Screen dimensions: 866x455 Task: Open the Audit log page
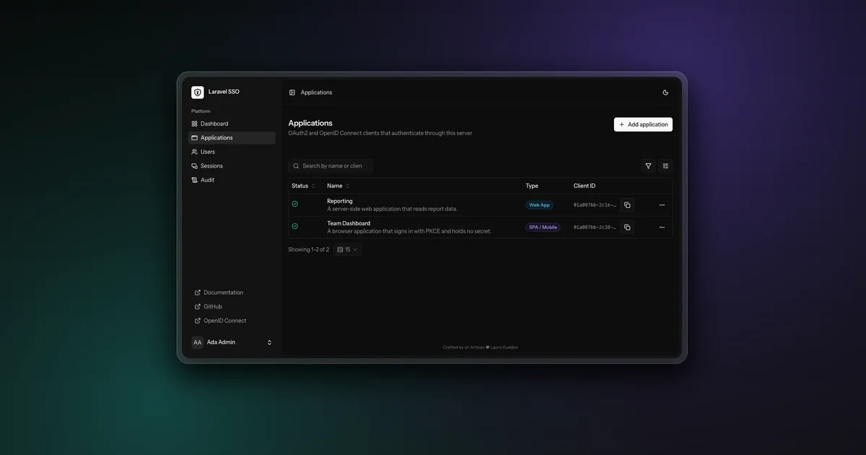232,180
